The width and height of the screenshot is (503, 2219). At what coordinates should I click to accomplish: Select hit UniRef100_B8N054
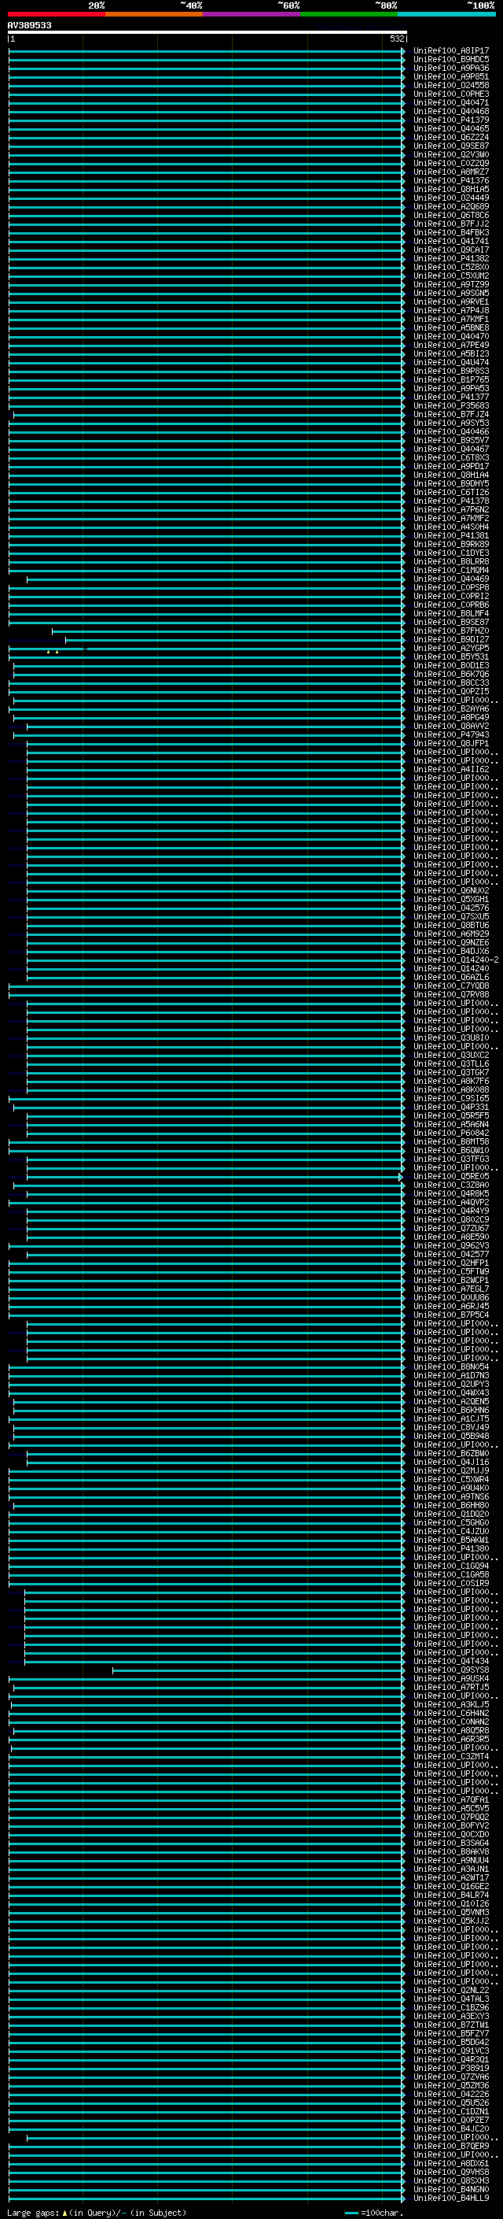click(x=450, y=1367)
